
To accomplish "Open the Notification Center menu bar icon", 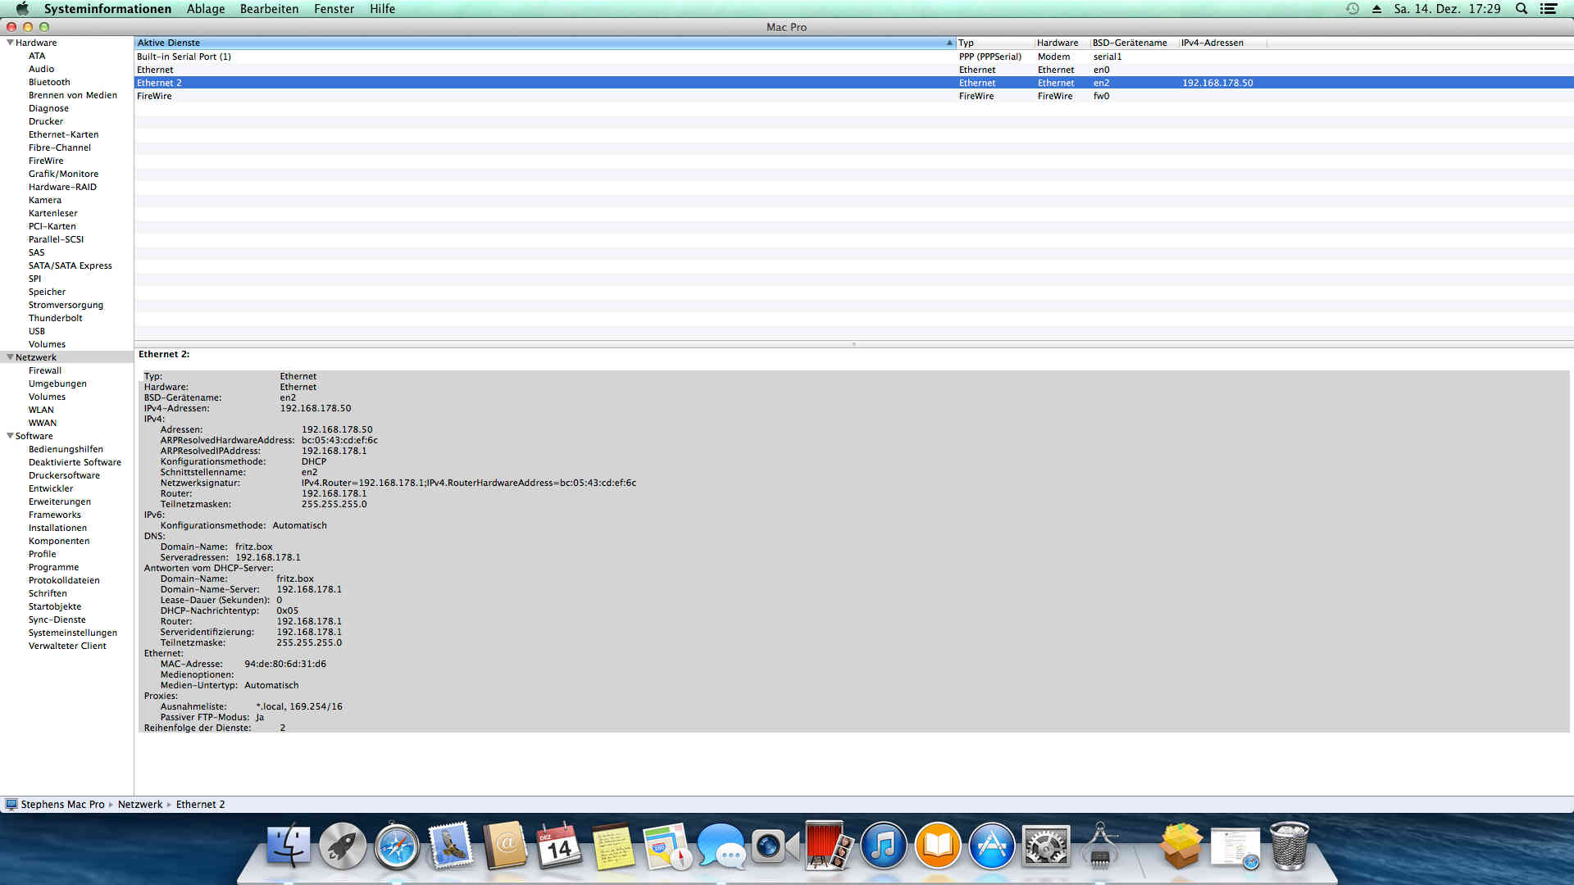I will 1549,9.
